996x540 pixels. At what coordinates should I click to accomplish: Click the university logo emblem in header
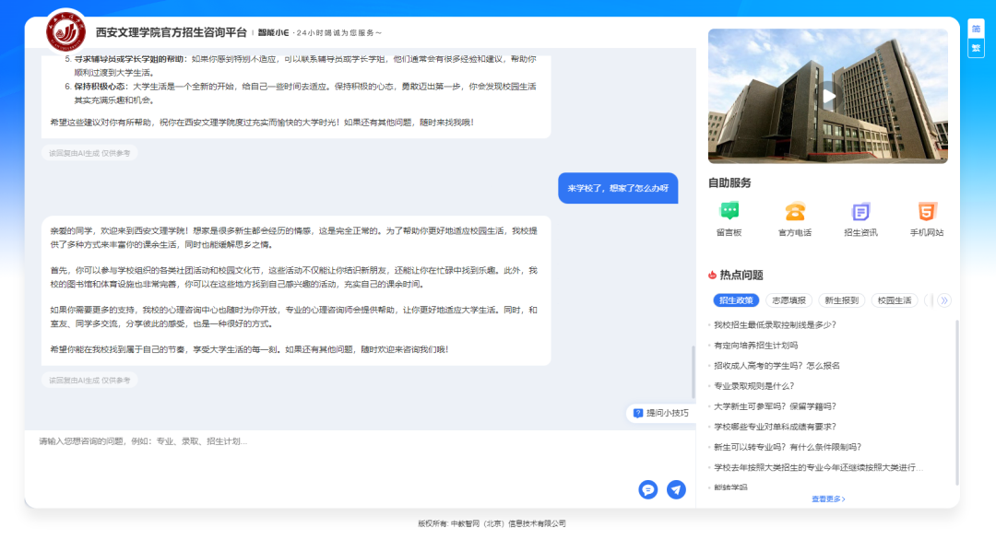pyautogui.click(x=65, y=31)
